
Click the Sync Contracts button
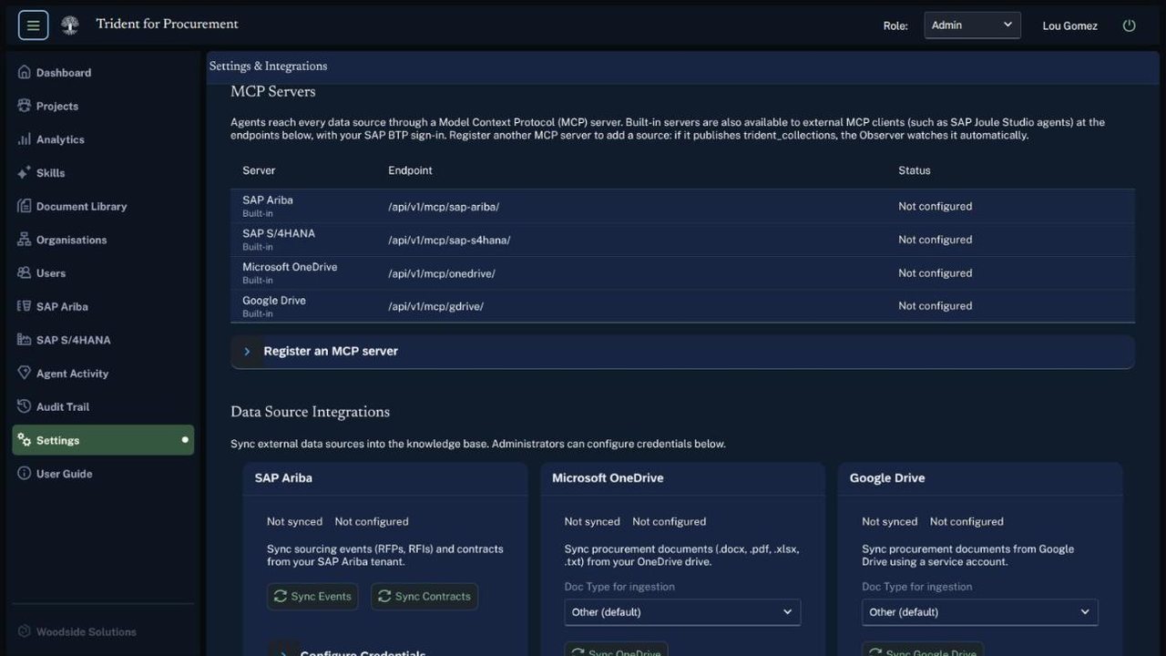pos(424,597)
